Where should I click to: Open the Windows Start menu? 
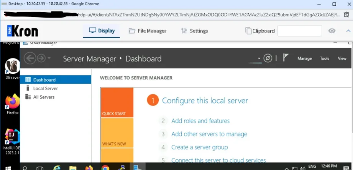(8, 168)
